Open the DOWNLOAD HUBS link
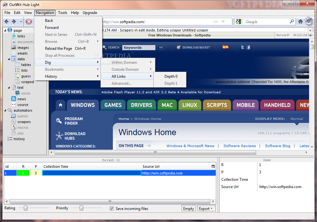The image size is (317, 222). pyautogui.click(x=75, y=136)
